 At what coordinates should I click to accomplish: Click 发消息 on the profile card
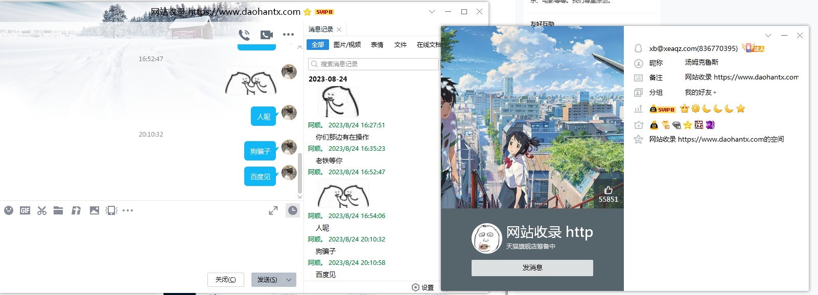click(x=532, y=268)
